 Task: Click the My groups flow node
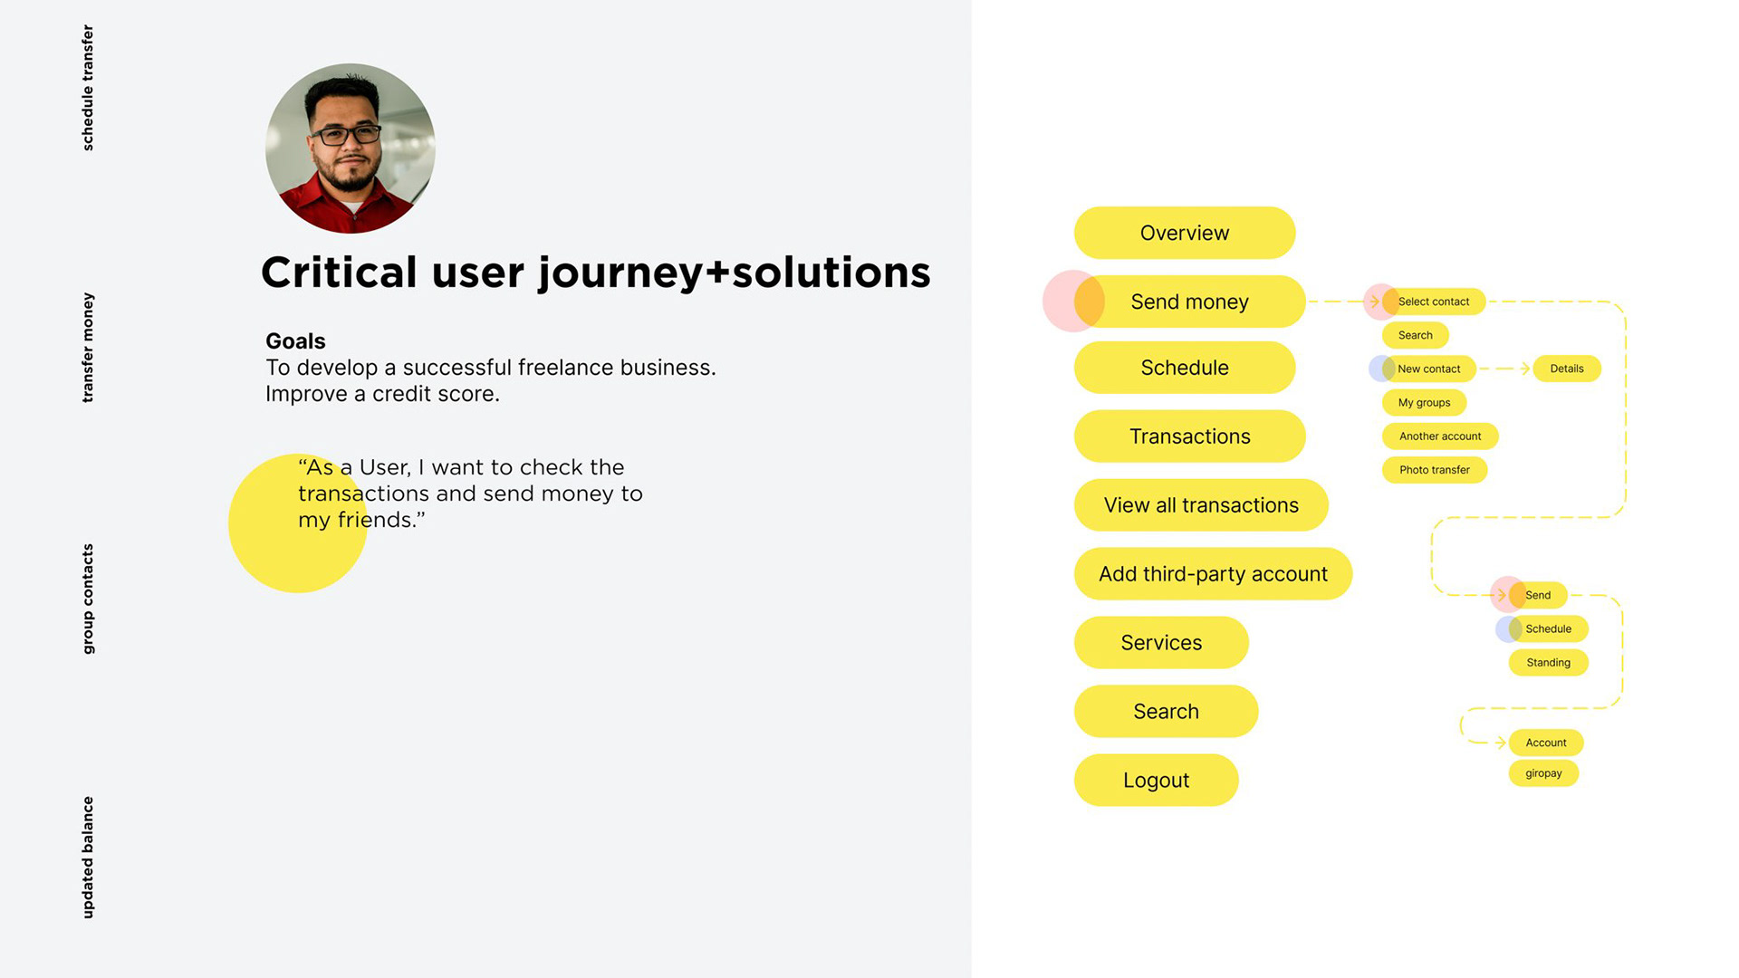pos(1424,402)
